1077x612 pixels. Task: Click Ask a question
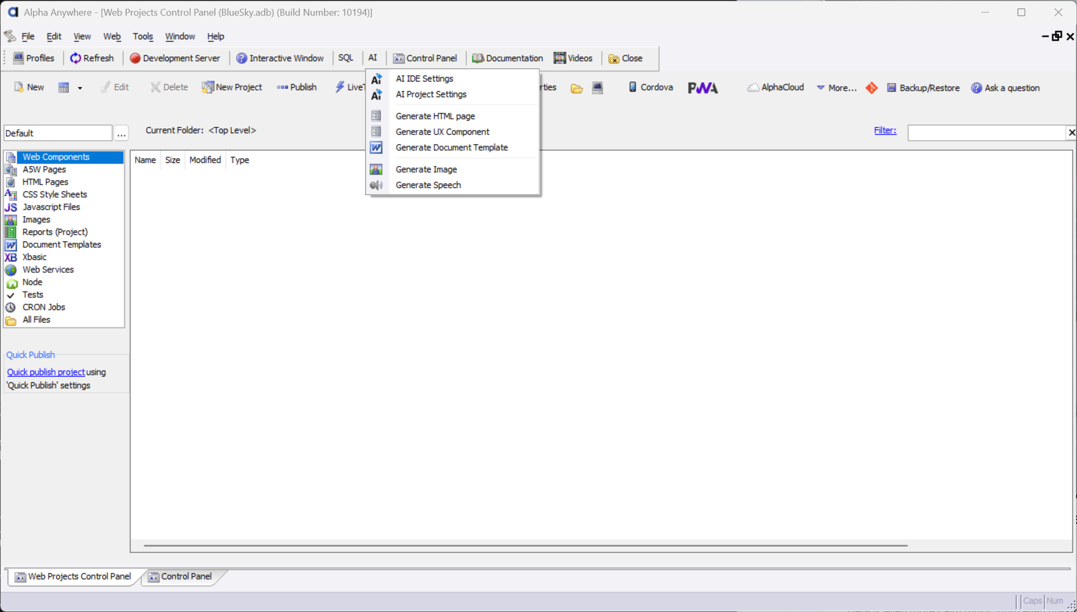pyautogui.click(x=1005, y=88)
